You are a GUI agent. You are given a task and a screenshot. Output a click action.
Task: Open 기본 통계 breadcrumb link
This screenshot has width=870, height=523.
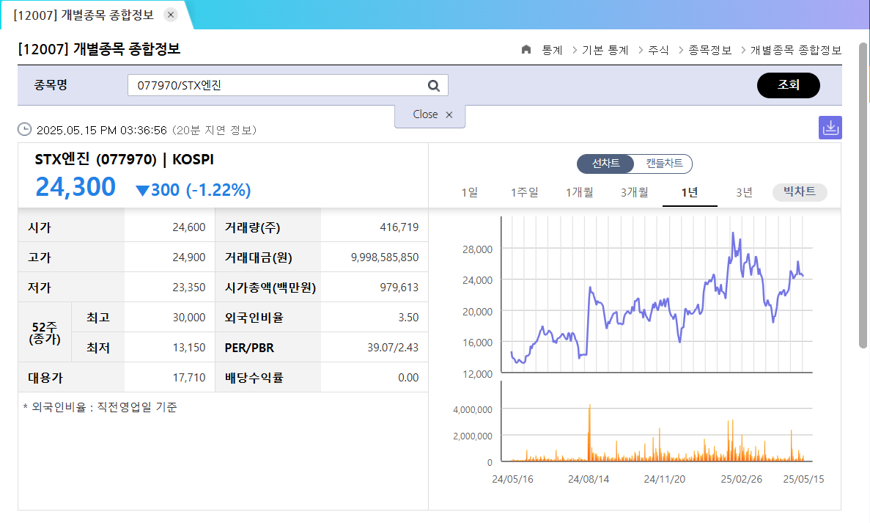click(x=605, y=50)
